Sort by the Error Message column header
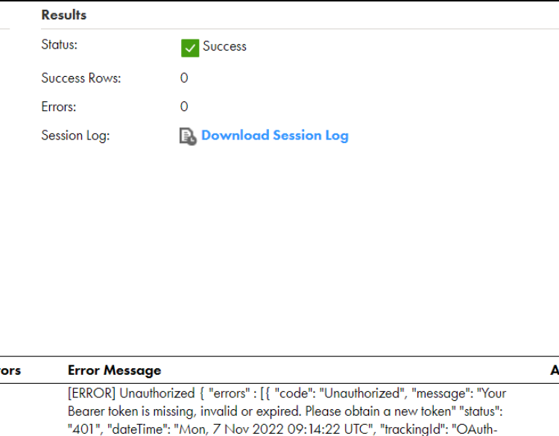This screenshot has width=559, height=436. point(115,370)
